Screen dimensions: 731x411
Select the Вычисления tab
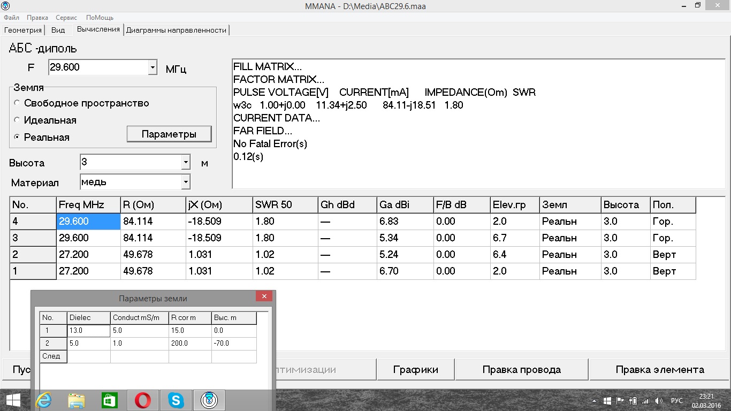(x=98, y=29)
